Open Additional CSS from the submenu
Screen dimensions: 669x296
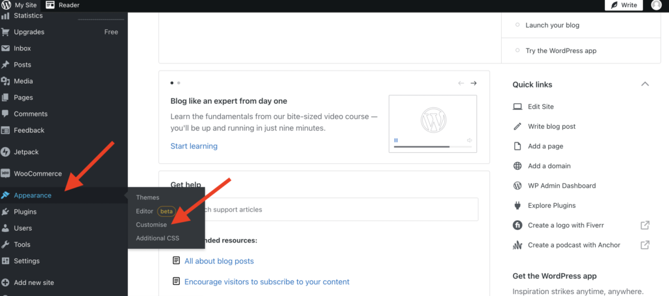click(x=157, y=238)
